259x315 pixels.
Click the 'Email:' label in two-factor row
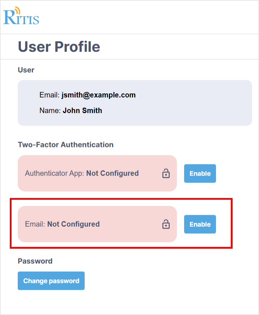pyautogui.click(x=35, y=224)
